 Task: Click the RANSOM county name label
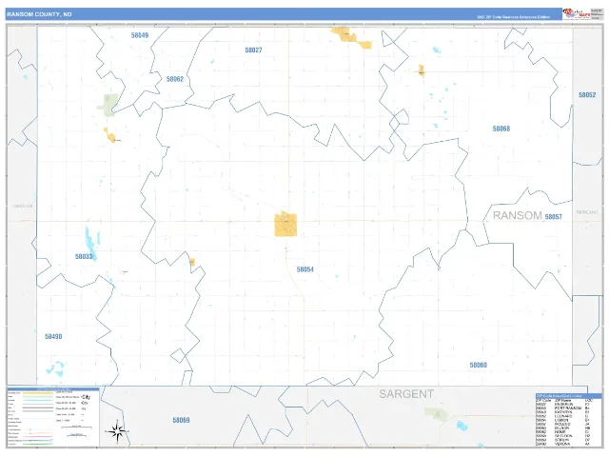coord(518,216)
